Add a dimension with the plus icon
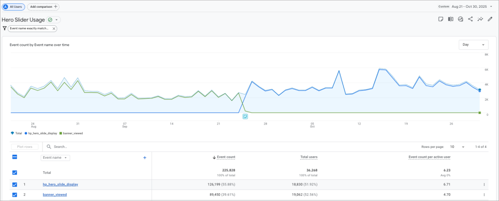This screenshot has width=499, height=201. pos(145,158)
